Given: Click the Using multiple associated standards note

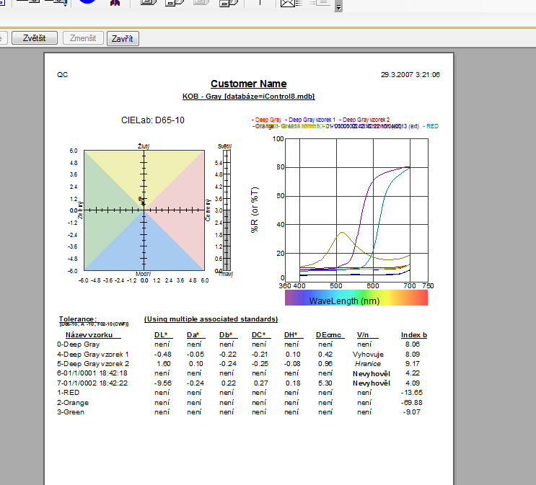Looking at the screenshot, I should (211, 319).
